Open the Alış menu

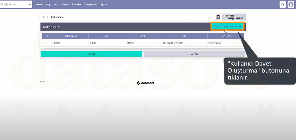[48, 4]
